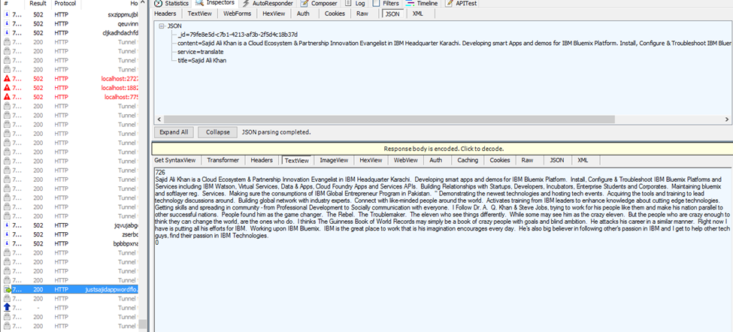The height and width of the screenshot is (332, 733).
Task: Select the localhost:775 warning session icon
Action: point(7,97)
